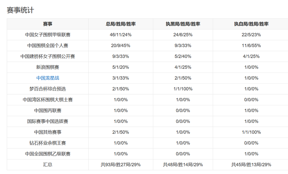Image resolution: width=288 pixels, height=174 pixels.
Task: Click the 梦百合杯综合预选 event cell
Action: (48, 89)
